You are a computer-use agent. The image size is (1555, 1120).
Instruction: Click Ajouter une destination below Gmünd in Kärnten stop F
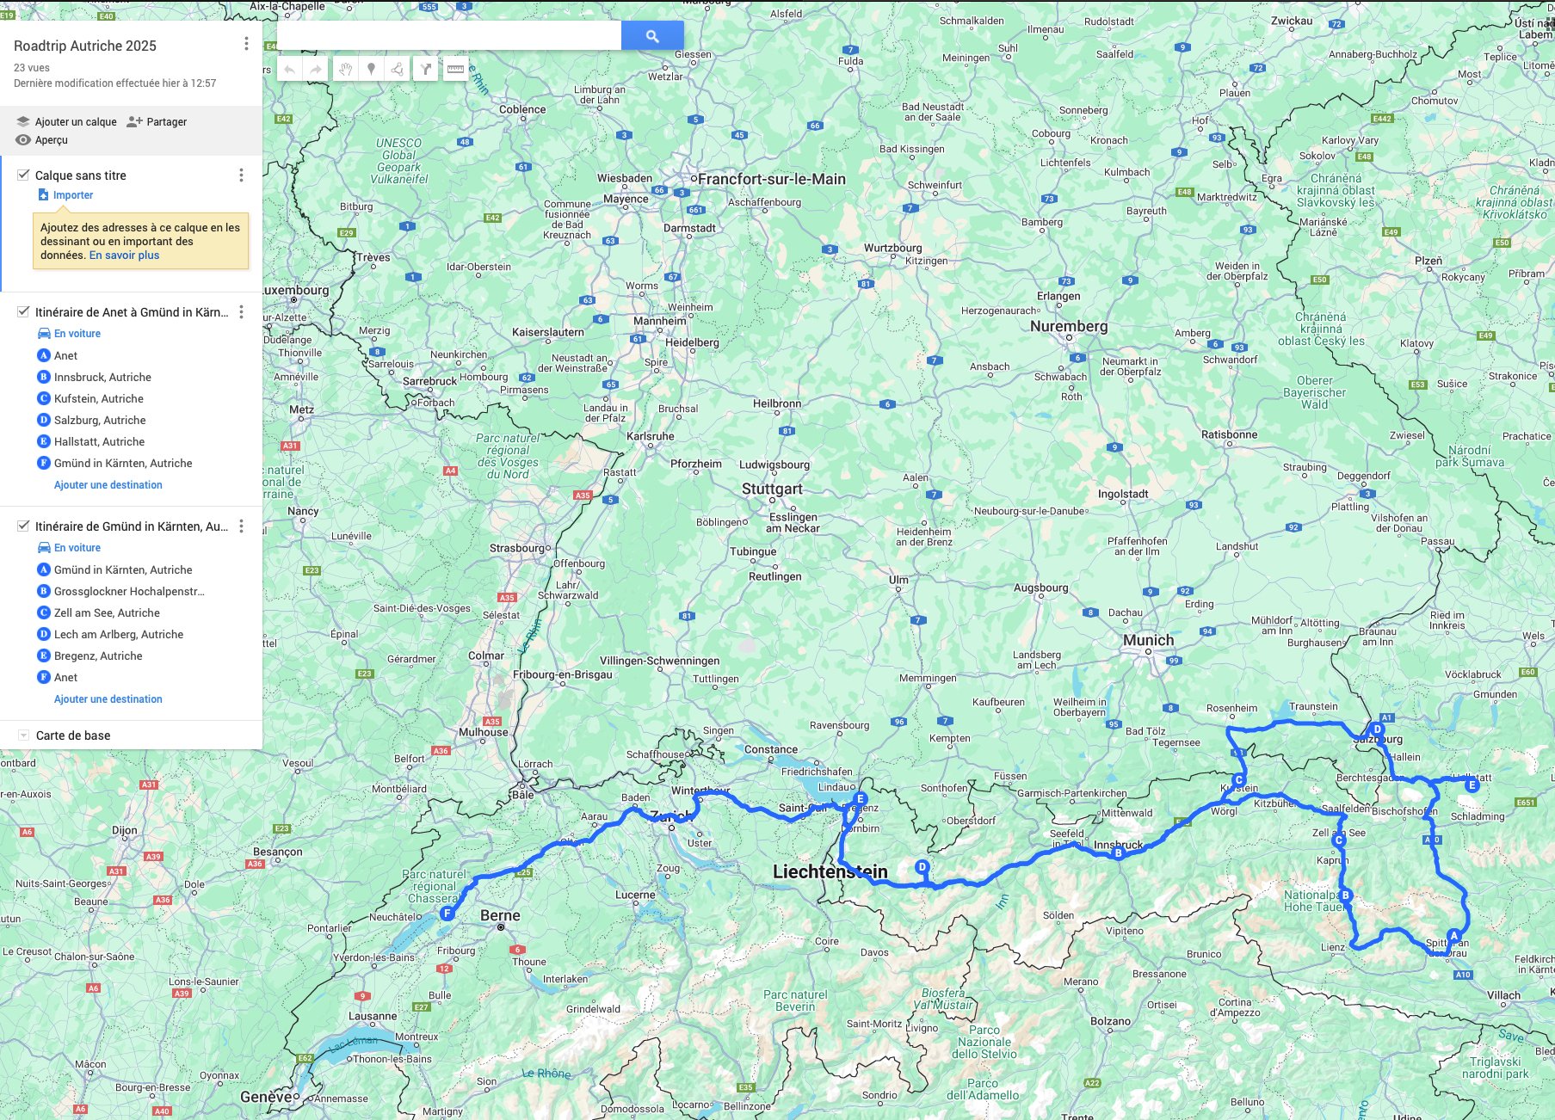tap(108, 485)
